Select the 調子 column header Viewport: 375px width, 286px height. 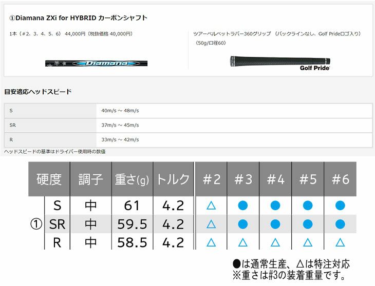(x=90, y=179)
